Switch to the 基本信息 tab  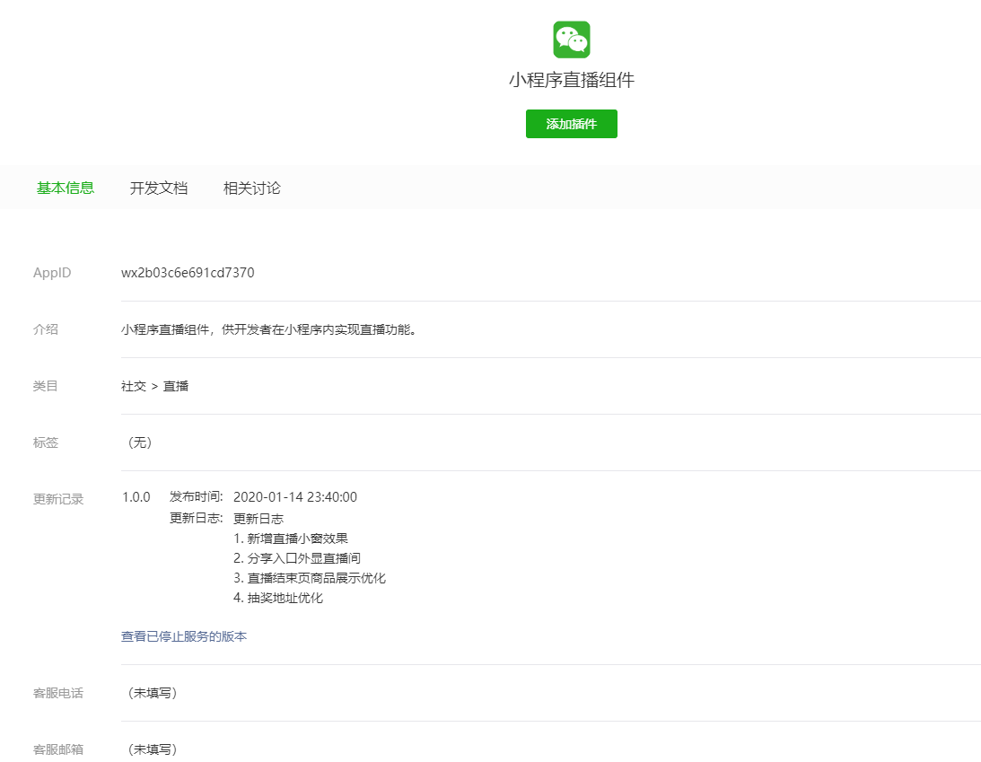(65, 188)
